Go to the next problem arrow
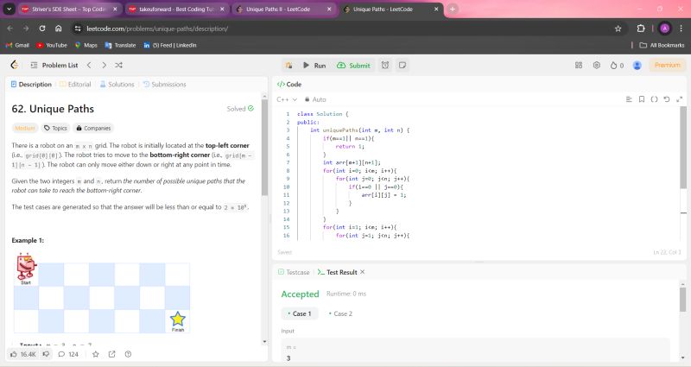The image size is (691, 367). [104, 65]
